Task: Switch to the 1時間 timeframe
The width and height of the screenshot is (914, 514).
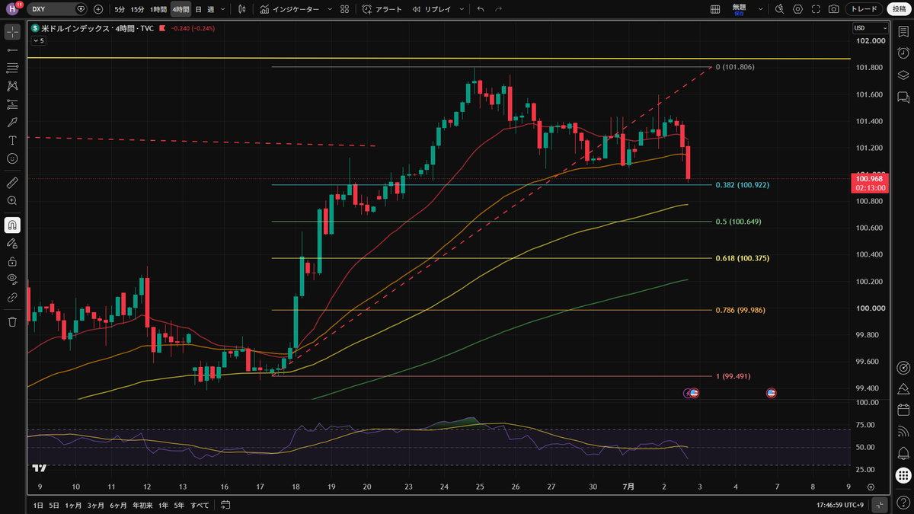Action: (x=158, y=9)
